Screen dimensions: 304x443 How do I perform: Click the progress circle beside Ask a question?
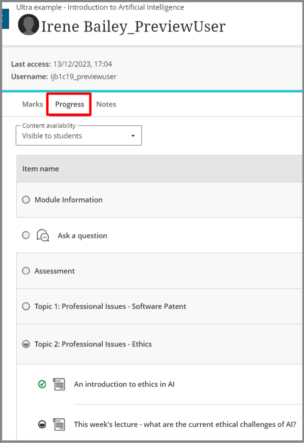(x=26, y=235)
